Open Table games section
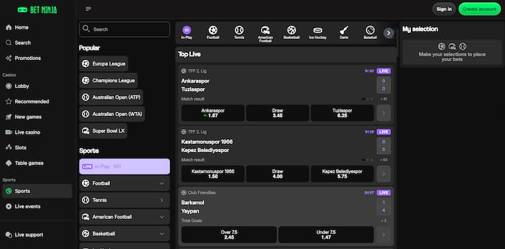Image resolution: width=505 pixels, height=249 pixels. pyautogui.click(x=29, y=163)
